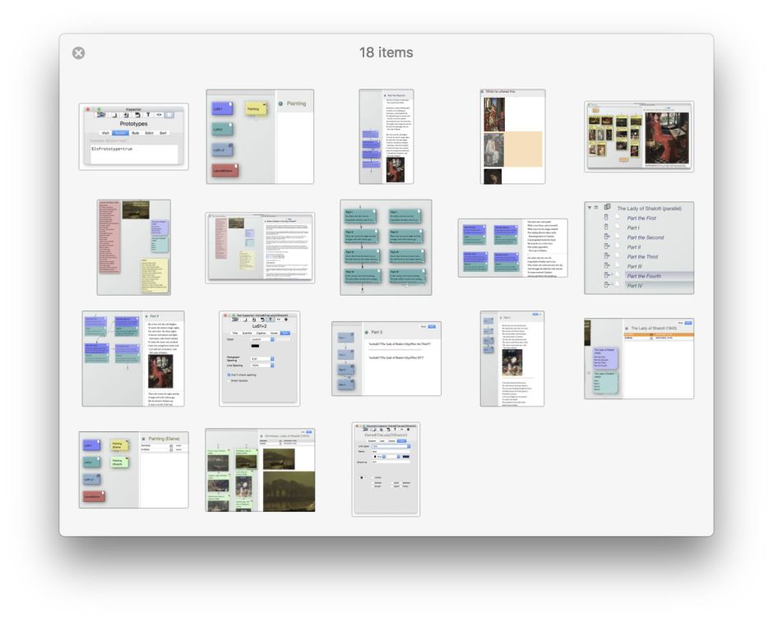Open Grimshaw landscape paintings thumbnail
This screenshot has height=621, width=773.
[260, 469]
